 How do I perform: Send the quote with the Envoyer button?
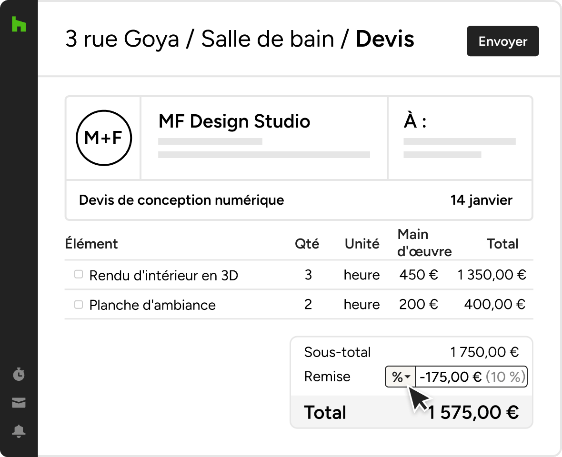point(502,41)
